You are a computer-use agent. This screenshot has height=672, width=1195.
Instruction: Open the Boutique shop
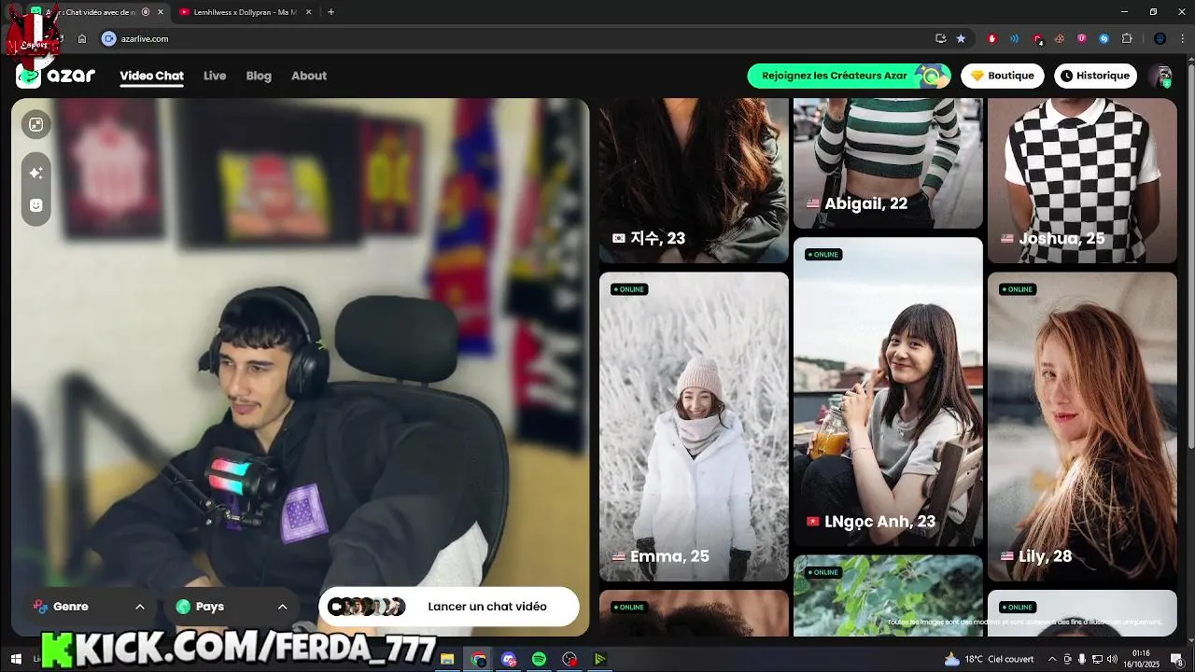tap(1003, 76)
